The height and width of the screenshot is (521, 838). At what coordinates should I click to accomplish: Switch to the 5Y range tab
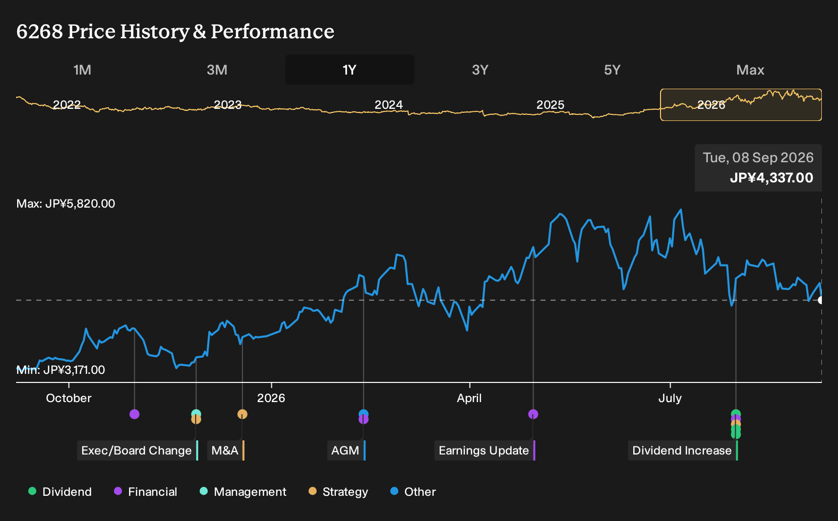click(612, 70)
